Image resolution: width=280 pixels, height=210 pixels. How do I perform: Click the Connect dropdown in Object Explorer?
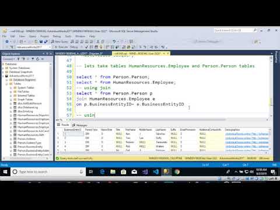[x=9, y=59]
